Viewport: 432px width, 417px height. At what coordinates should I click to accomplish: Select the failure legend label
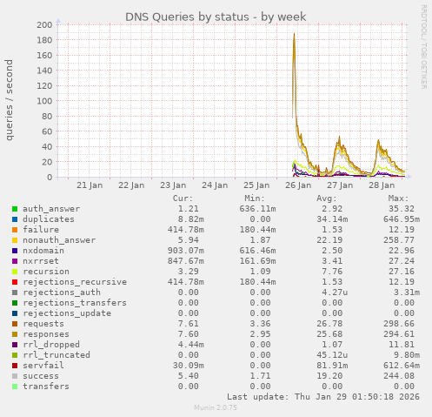(41, 230)
